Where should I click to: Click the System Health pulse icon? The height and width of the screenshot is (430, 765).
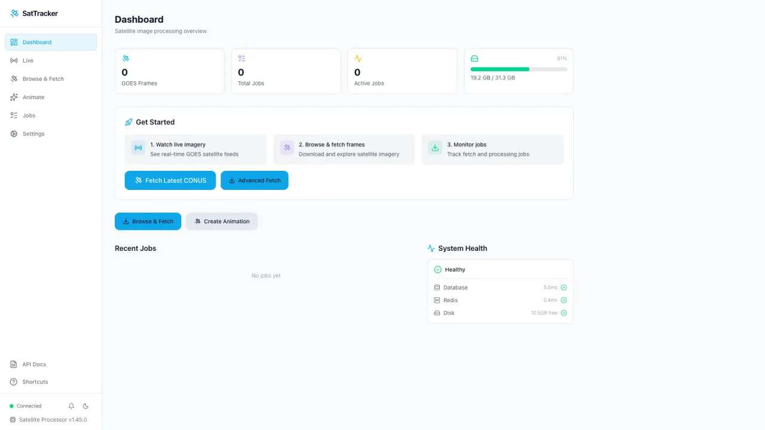point(431,248)
